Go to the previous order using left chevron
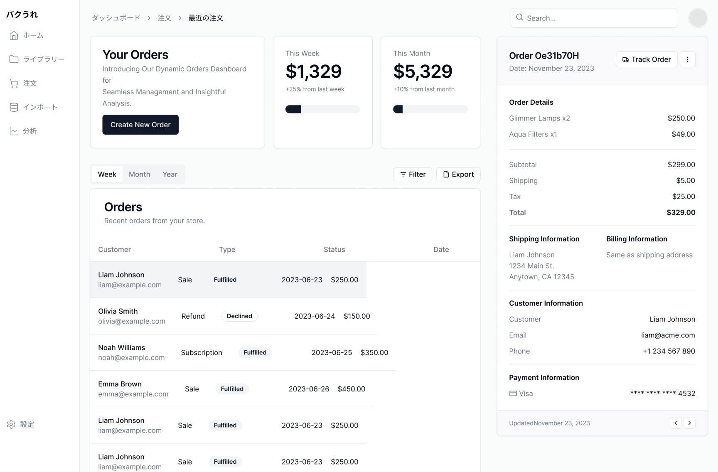The height and width of the screenshot is (472, 718). pos(676,423)
